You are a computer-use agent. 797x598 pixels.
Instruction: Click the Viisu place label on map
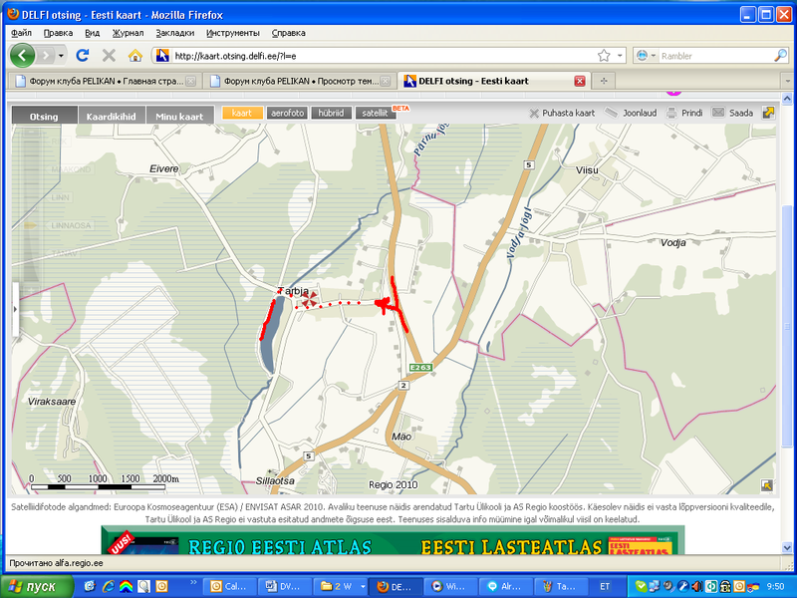tap(587, 169)
